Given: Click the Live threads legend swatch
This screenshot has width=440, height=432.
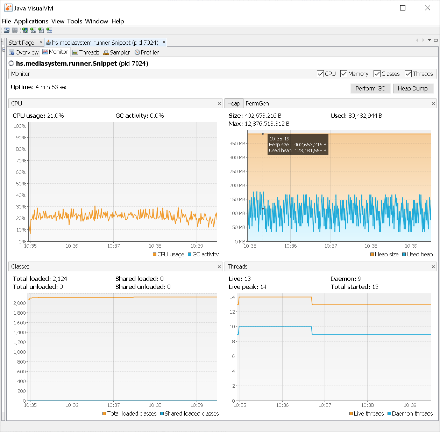Looking at the screenshot, I should click(351, 413).
